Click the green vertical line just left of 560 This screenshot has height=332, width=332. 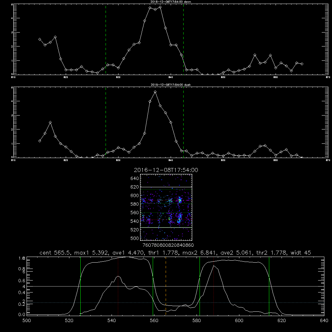click(x=153, y=286)
